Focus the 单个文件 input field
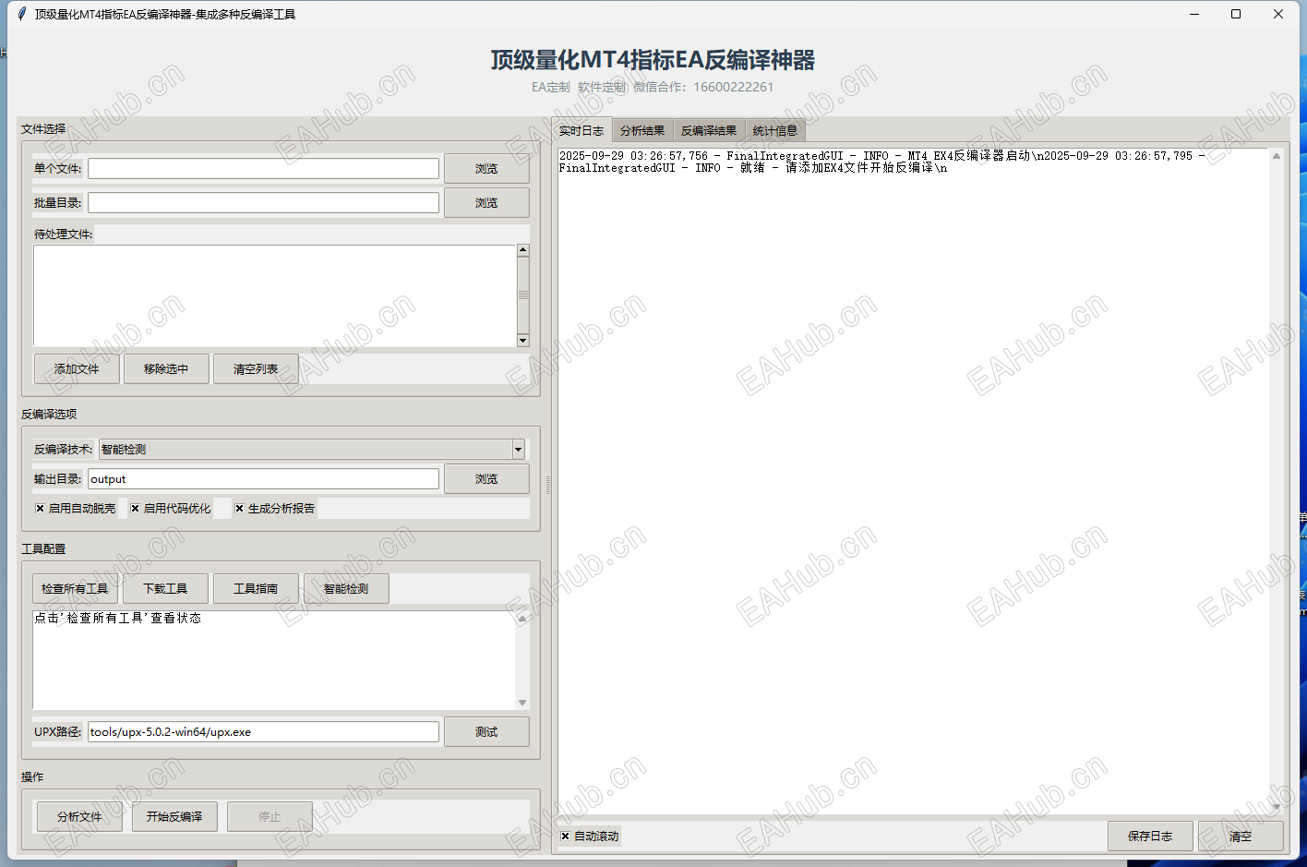 tap(263, 168)
